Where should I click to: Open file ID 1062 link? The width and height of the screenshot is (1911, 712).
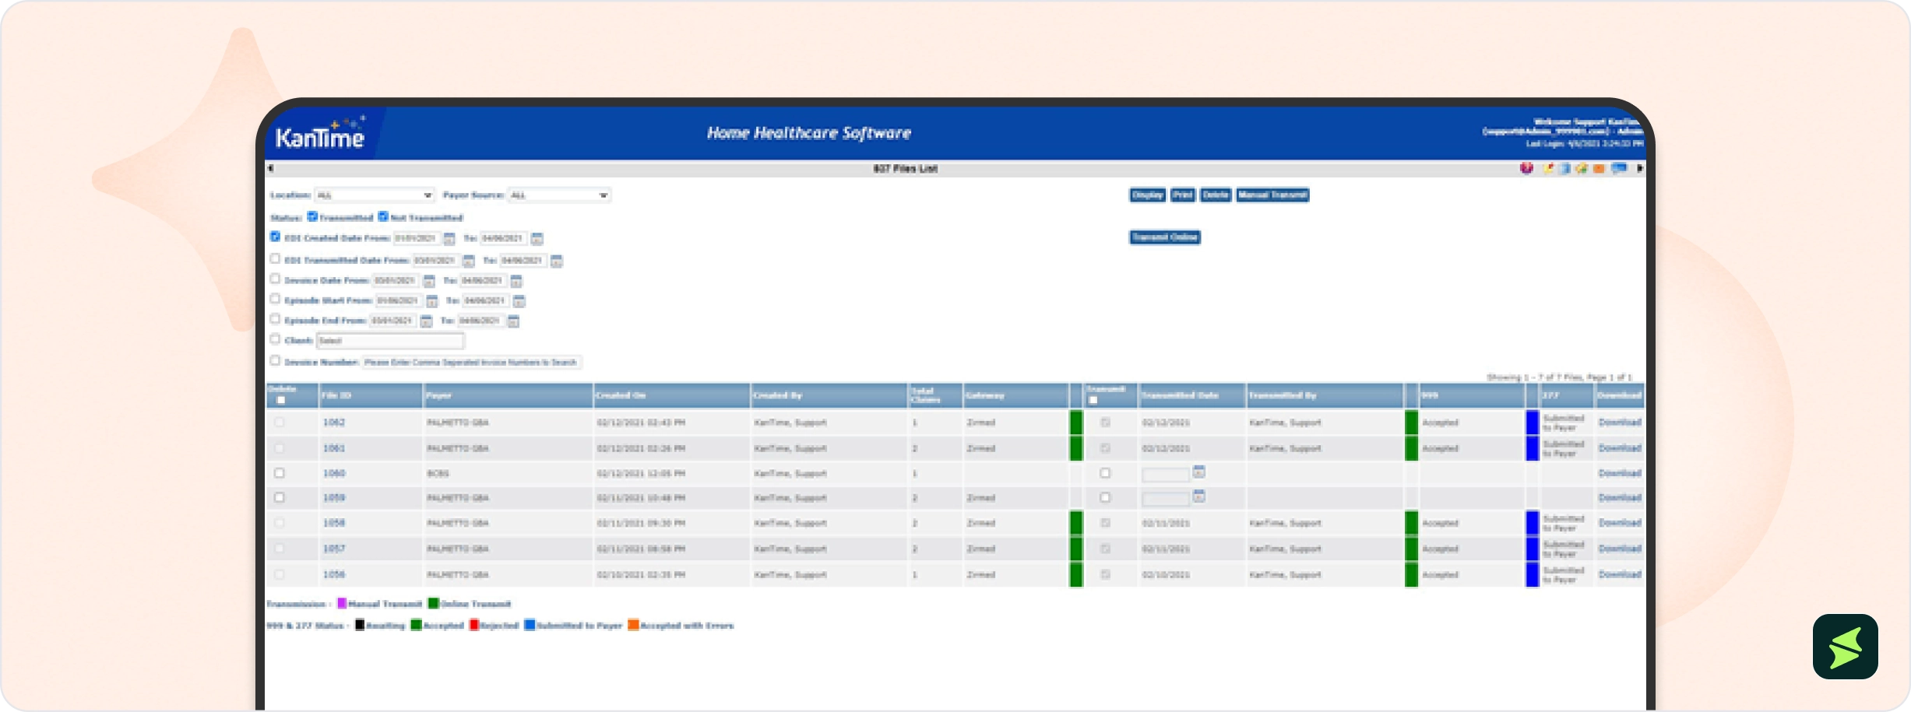tap(334, 423)
